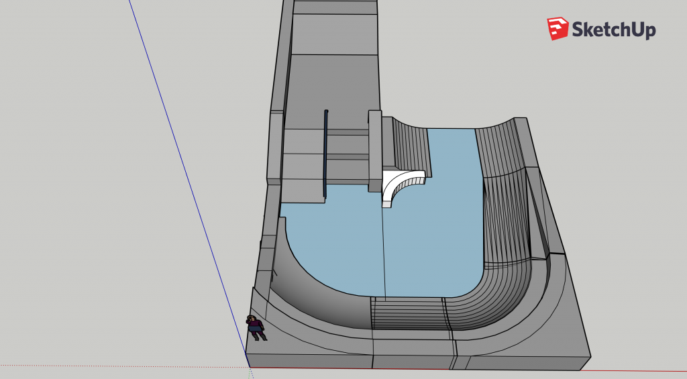Select the dark handrail on the steps
The image size is (687, 379).
[x=325, y=154]
